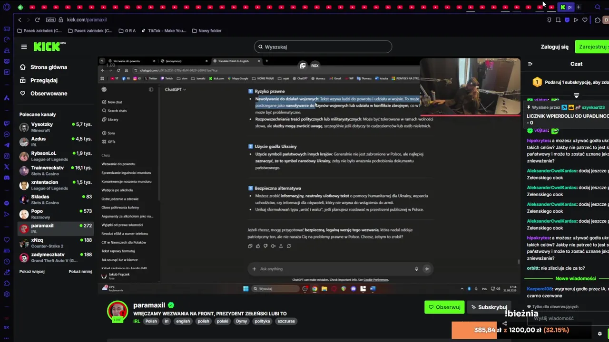The image size is (609, 342).
Task: Click the heart bookmark icon in toolbar
Action: pyautogui.click(x=585, y=20)
